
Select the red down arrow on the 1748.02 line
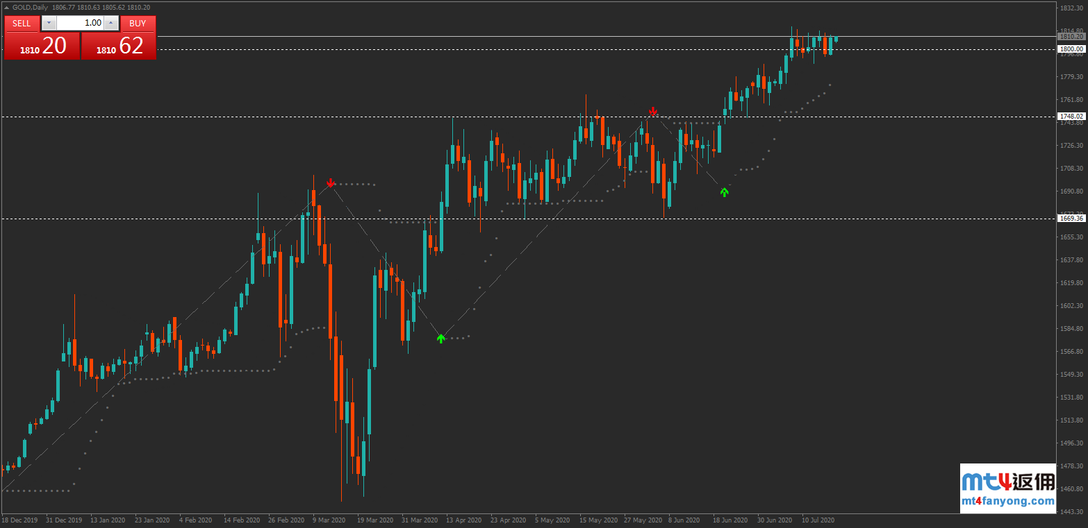653,111
